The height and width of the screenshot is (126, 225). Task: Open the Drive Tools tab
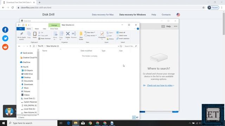(x=54, y=29)
